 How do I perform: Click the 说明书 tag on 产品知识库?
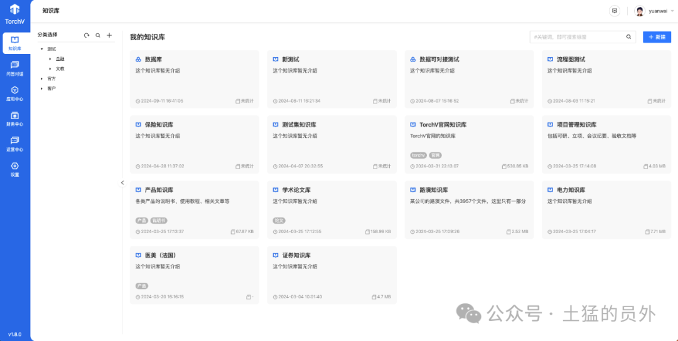click(x=159, y=220)
